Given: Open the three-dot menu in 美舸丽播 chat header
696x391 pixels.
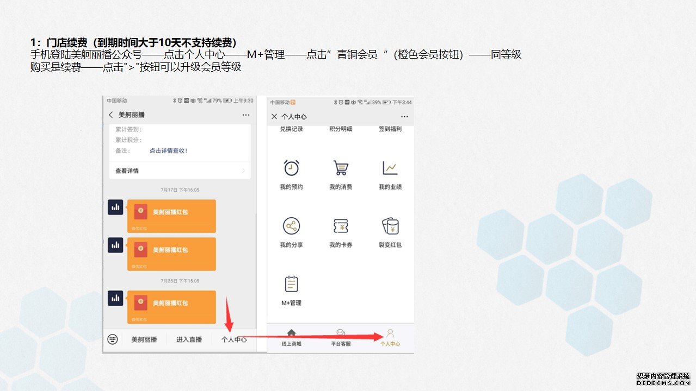Looking at the screenshot, I should click(x=246, y=115).
